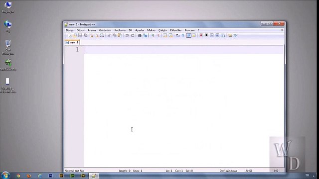The width and height of the screenshot is (319, 179).
Task: Redo the action in toolbar
Action: (x=133, y=35)
